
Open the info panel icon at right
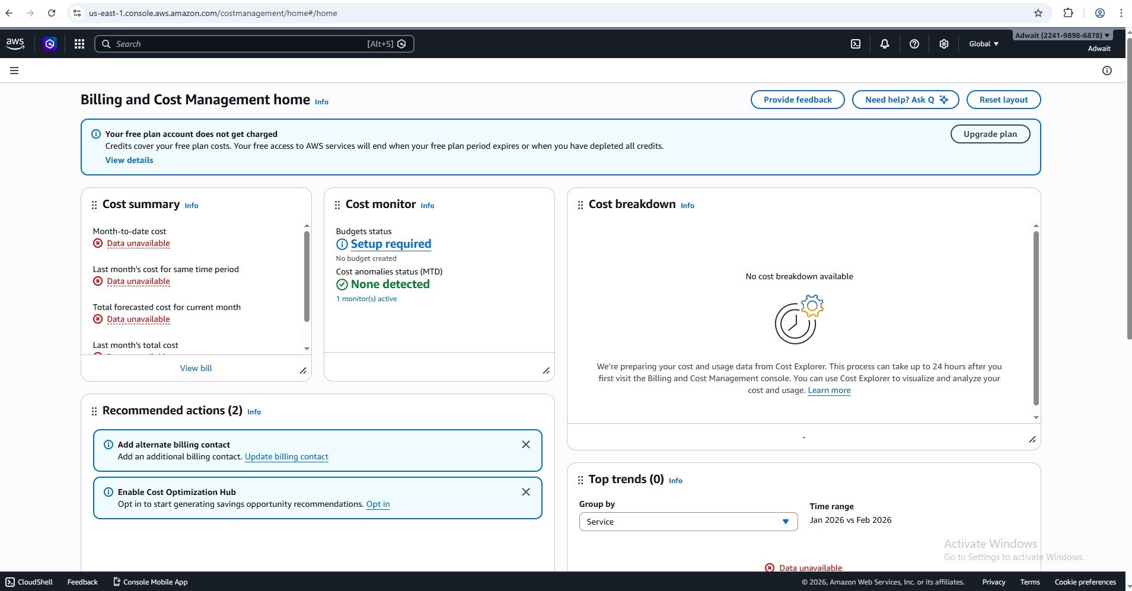click(x=1107, y=71)
